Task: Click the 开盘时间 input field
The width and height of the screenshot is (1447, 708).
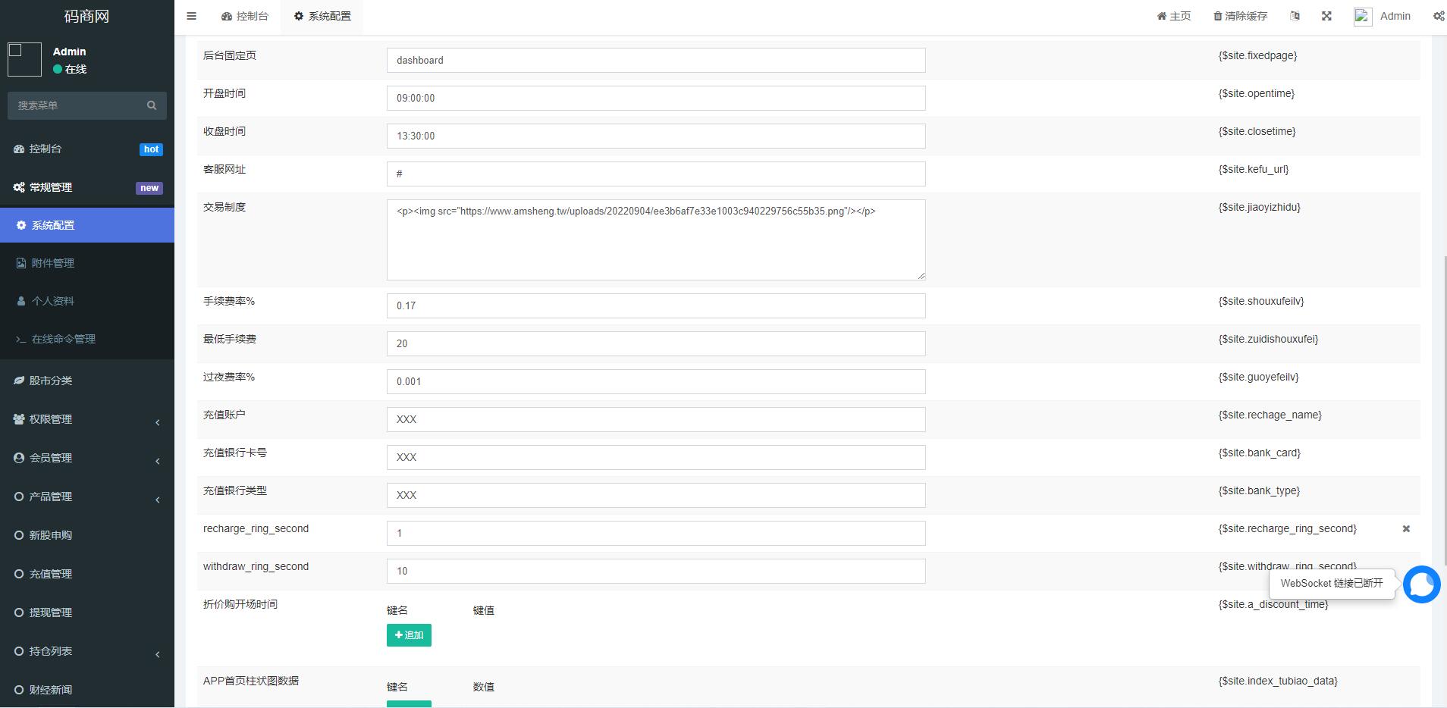Action: 655,98
